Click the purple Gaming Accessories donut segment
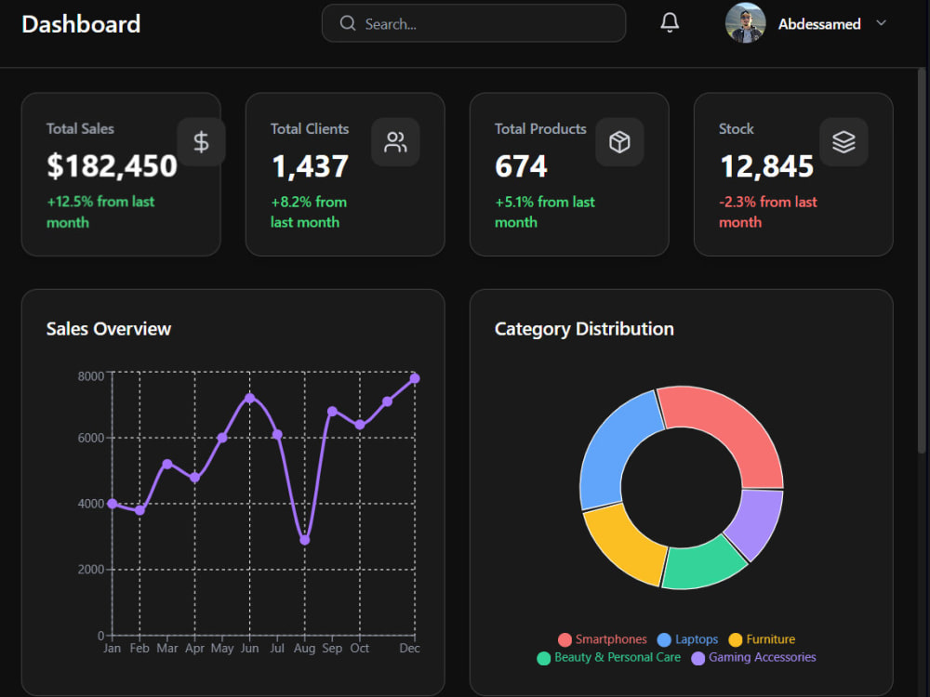Screen dimensions: 930x697 [x=759, y=522]
